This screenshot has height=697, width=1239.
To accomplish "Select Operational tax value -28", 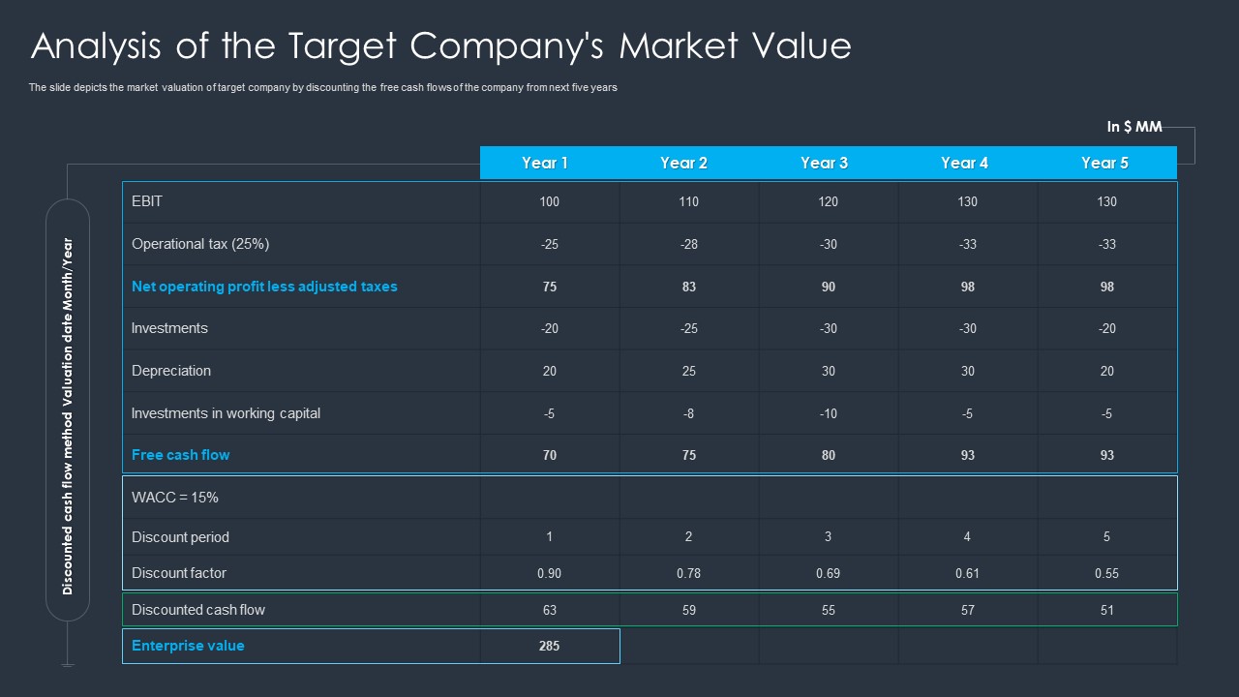I will coord(689,244).
